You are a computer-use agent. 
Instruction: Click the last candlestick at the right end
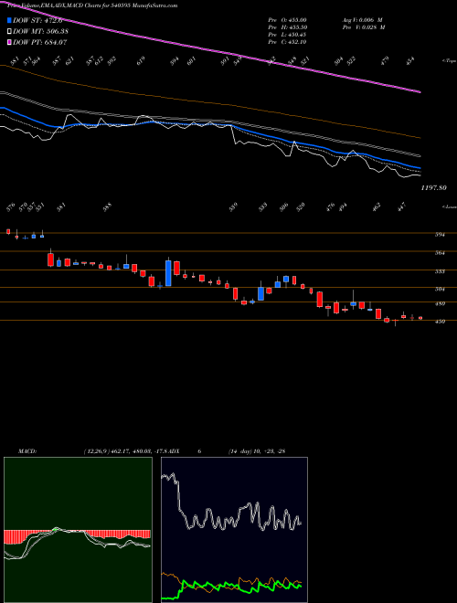pos(420,318)
